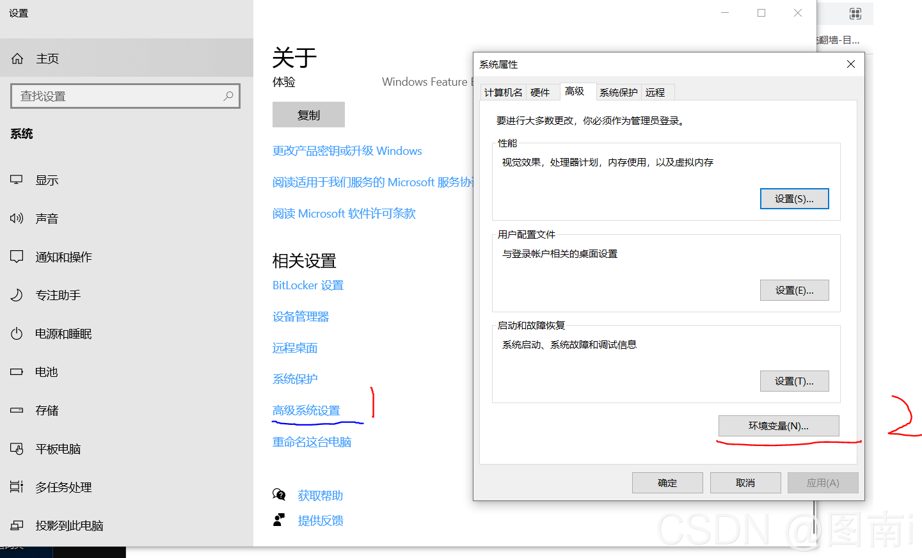Open 高级系统设置 link

pos(306,411)
